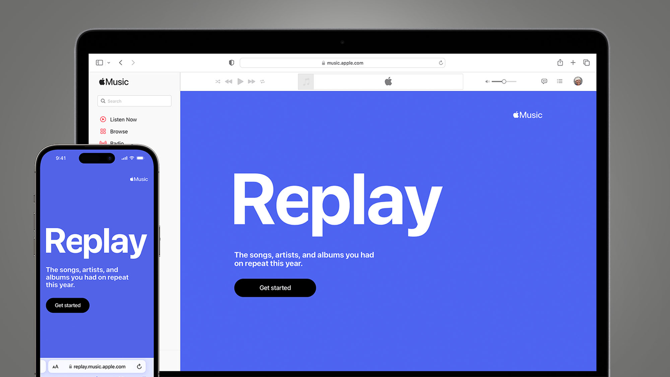Click the play button icon
Viewport: 670px width, 377px height.
240,81
